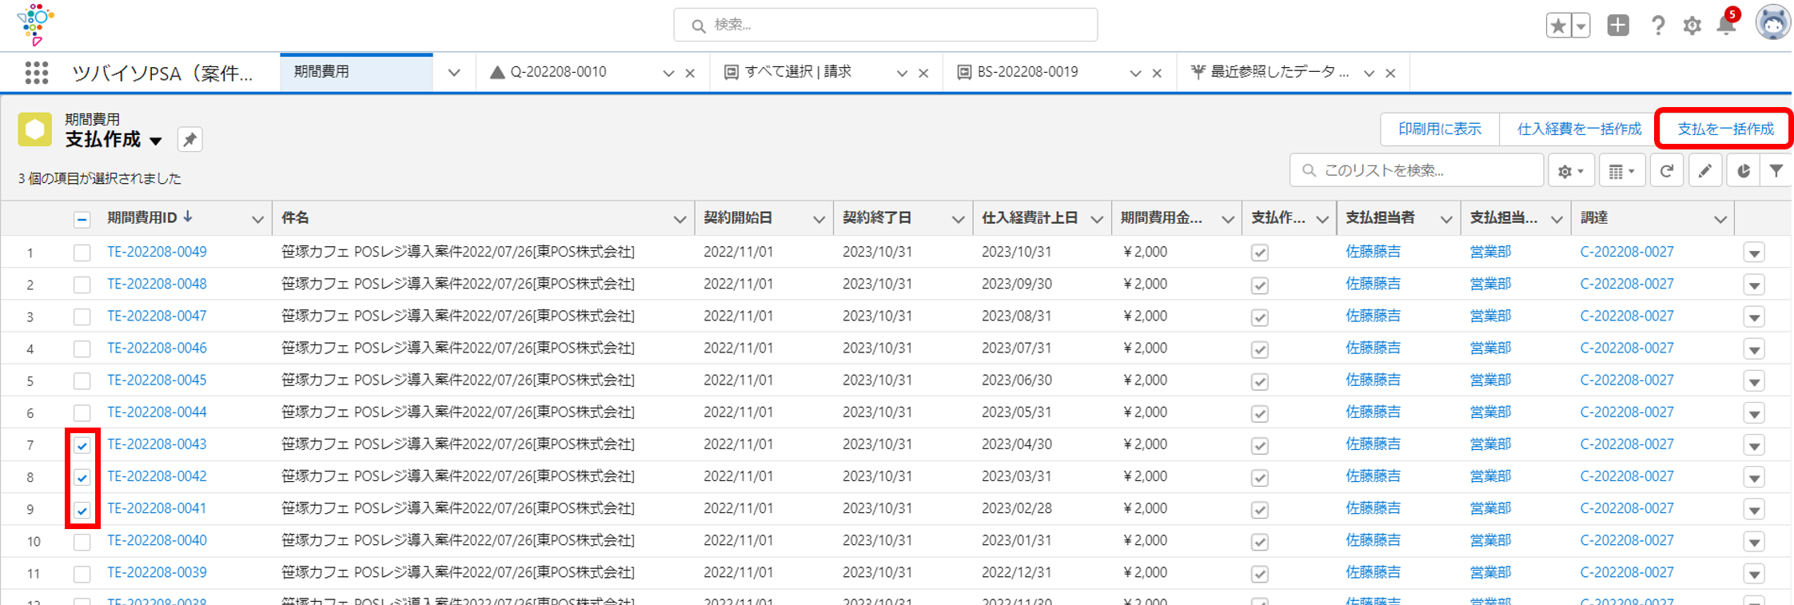Viewport: 1794px width, 605px height.
Task: Check the row checkbox for TE-202208-0049
Action: (x=82, y=253)
